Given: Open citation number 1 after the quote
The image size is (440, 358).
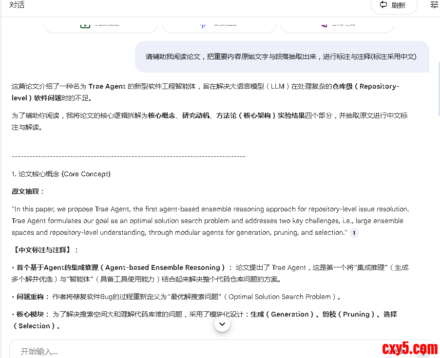Looking at the screenshot, I should pos(354,233).
